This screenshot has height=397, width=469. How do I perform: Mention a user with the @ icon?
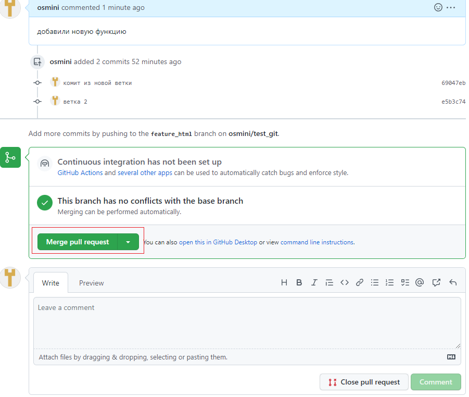click(x=420, y=282)
